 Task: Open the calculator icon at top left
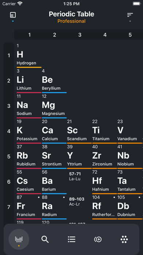pyautogui.click(x=13, y=15)
